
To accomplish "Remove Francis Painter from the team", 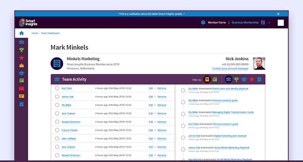I will pos(162,130).
